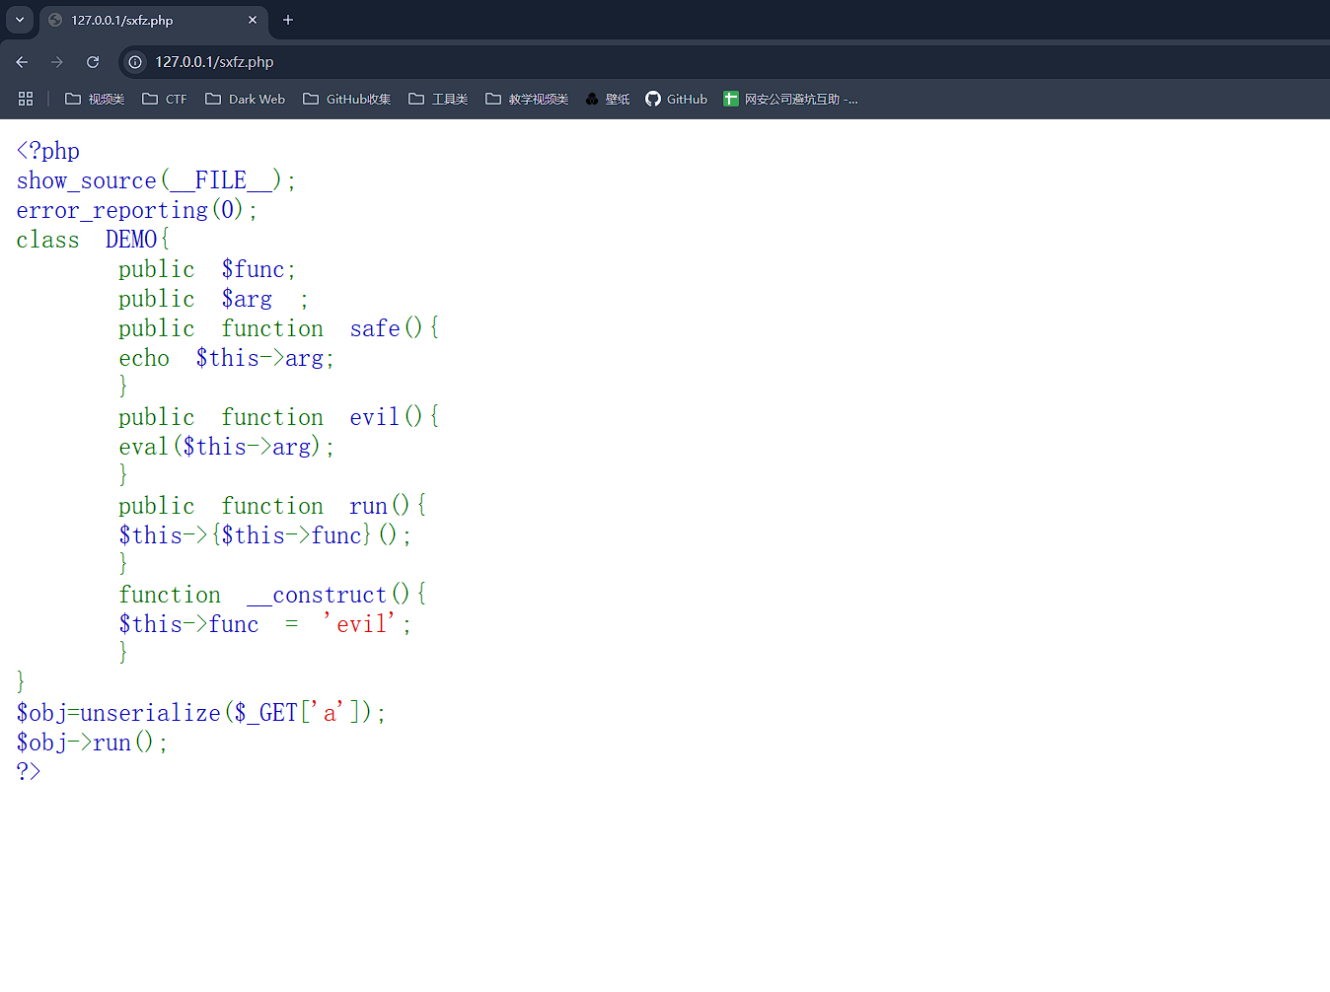
Task: Open the 视频类 bookmark folder
Action: point(95,99)
